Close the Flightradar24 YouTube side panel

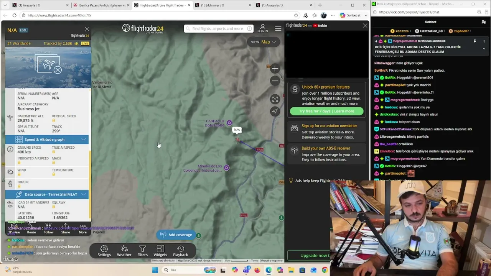click(x=365, y=26)
